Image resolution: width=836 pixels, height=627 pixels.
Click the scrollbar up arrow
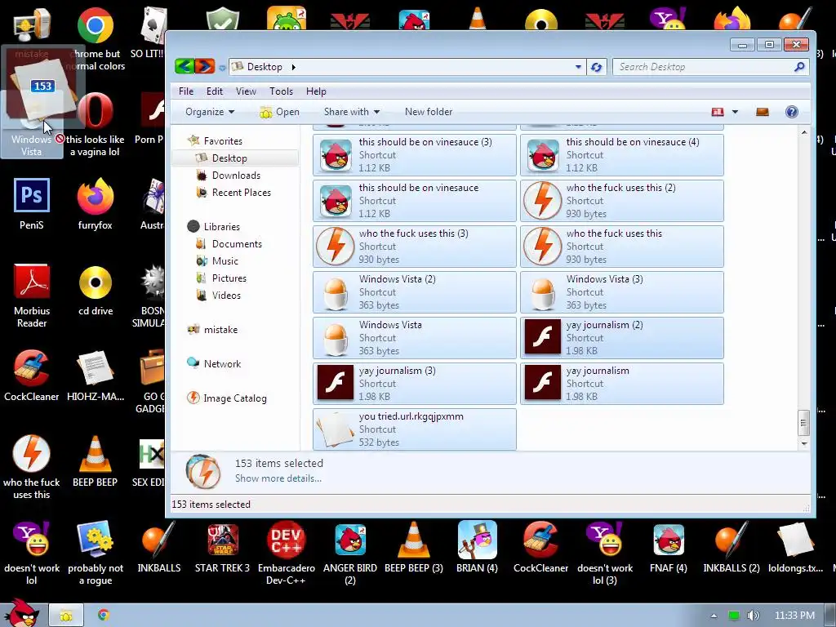click(804, 132)
